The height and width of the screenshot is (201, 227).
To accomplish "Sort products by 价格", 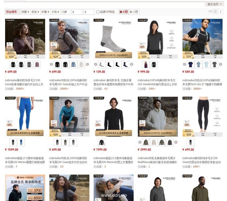I will tap(55, 12).
